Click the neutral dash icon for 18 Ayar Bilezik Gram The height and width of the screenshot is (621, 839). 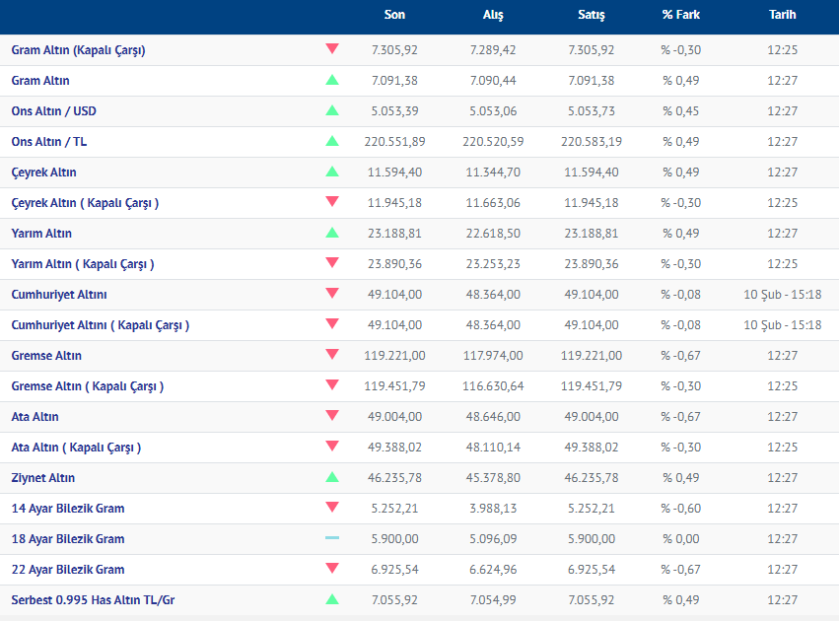[x=331, y=538]
